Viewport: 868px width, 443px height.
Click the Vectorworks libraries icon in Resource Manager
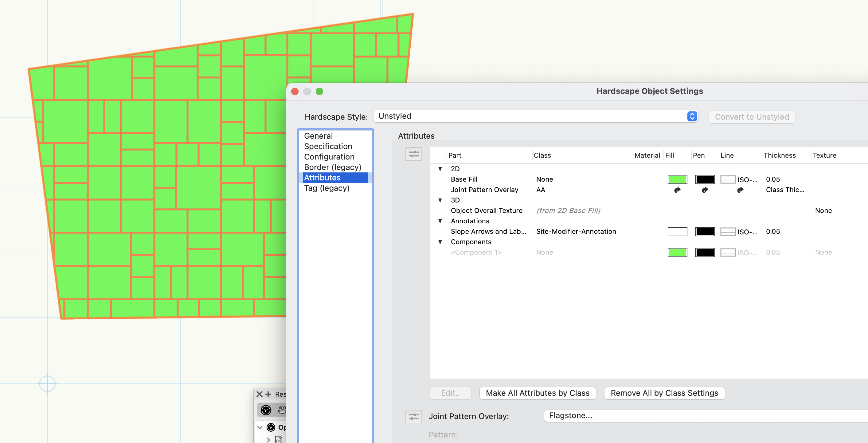pos(266,410)
